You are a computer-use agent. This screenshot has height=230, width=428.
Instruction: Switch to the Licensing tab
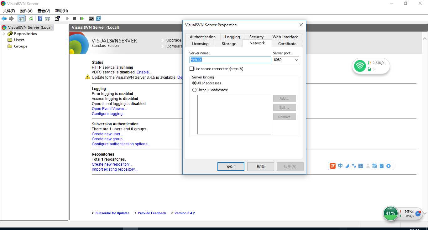pyautogui.click(x=200, y=43)
